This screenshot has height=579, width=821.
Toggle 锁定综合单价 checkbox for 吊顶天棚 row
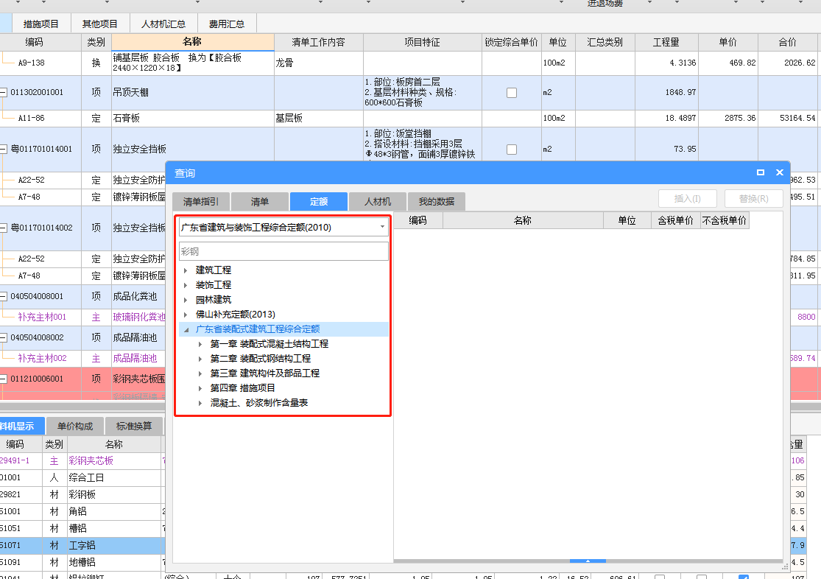tap(512, 93)
